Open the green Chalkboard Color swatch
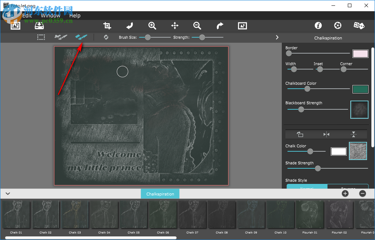This screenshot has height=240, width=375. [360, 89]
